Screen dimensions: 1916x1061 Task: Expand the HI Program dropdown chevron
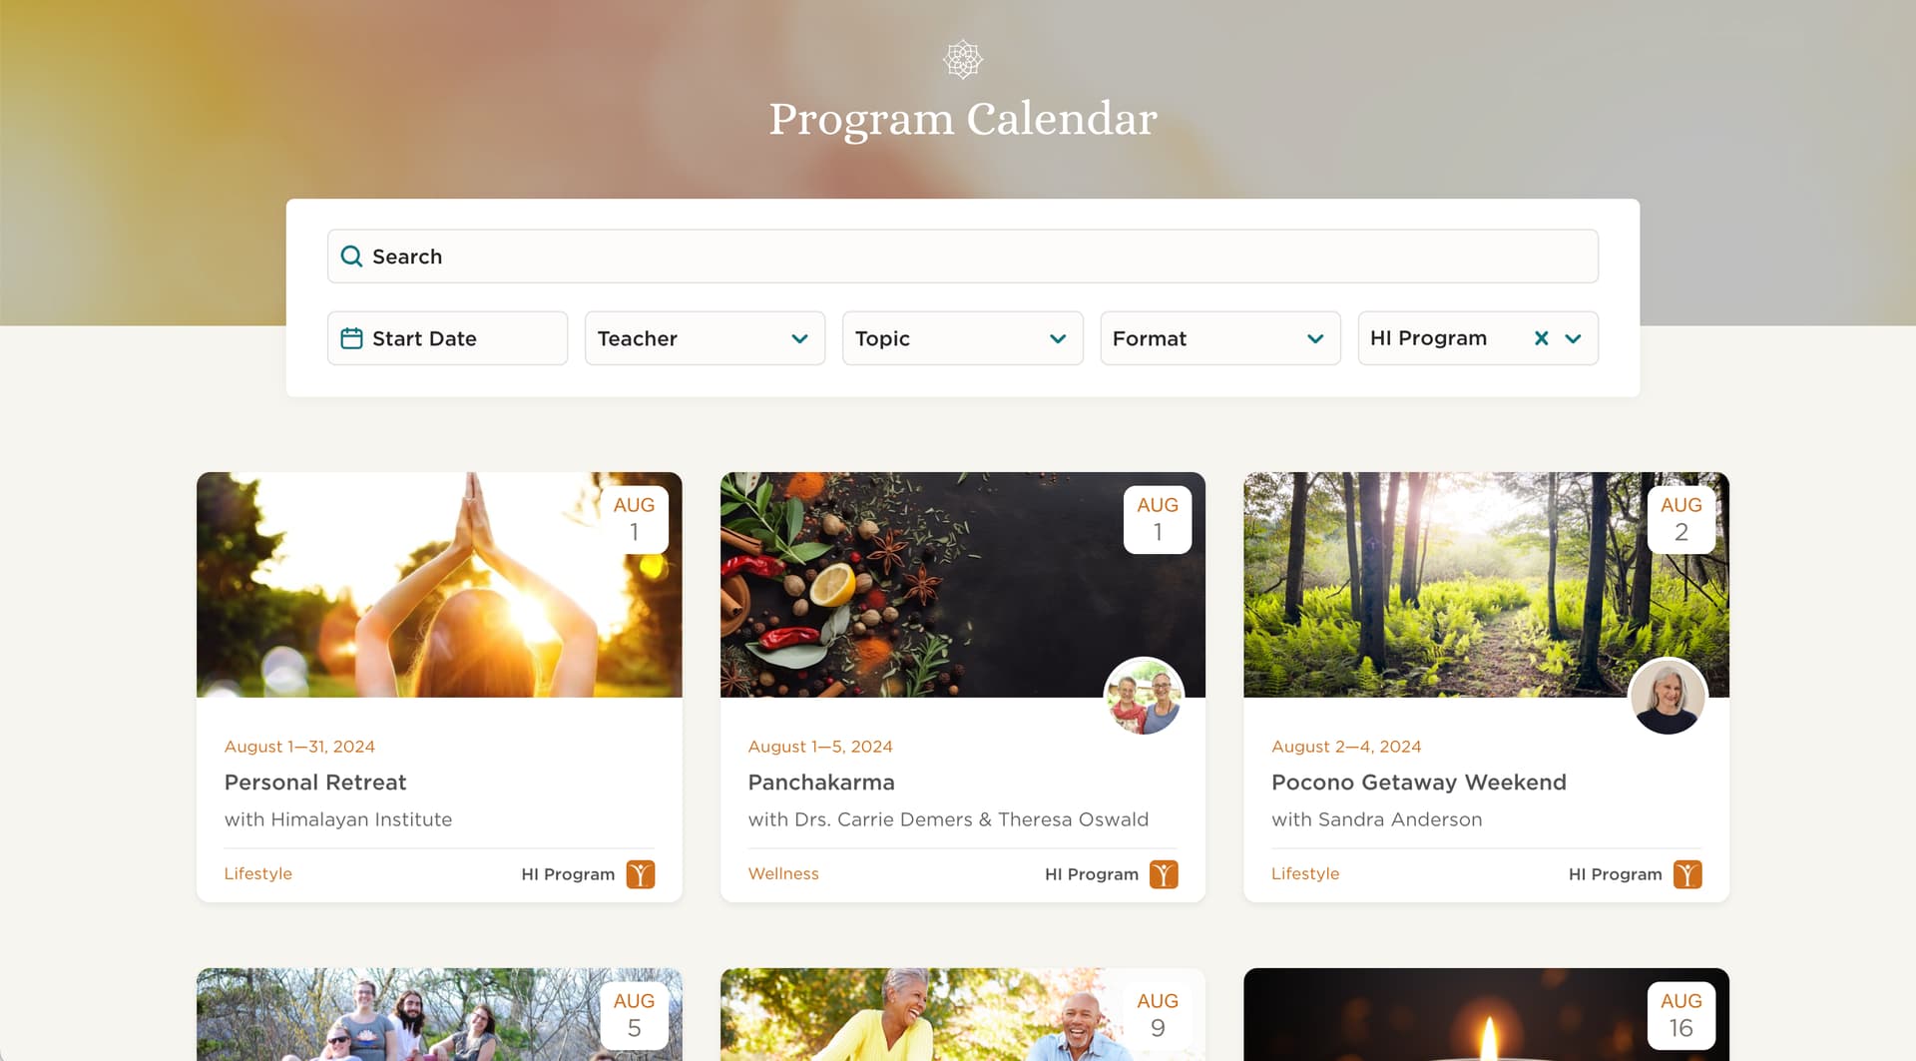pyautogui.click(x=1573, y=338)
